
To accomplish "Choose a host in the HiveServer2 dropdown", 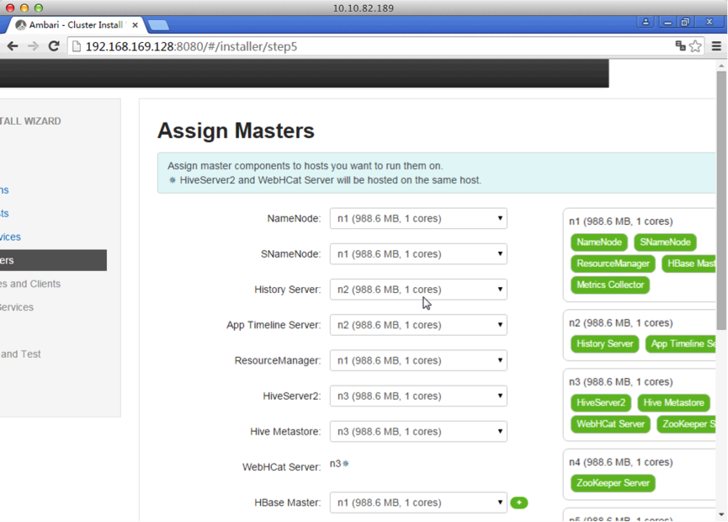I will [x=418, y=397].
